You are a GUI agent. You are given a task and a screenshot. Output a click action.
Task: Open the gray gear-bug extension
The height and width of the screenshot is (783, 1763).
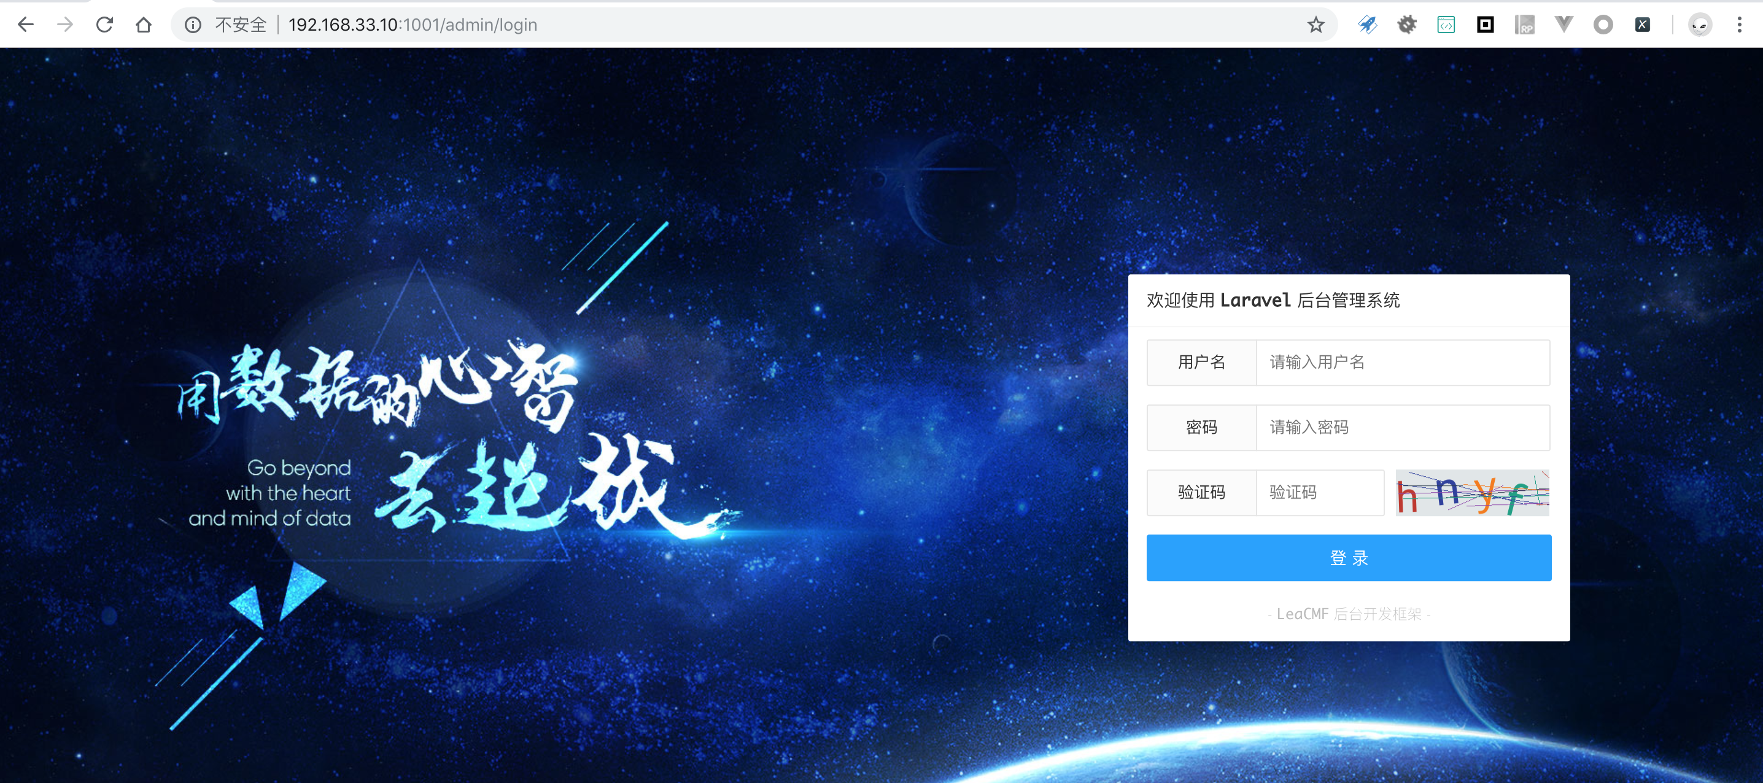[x=1406, y=25]
